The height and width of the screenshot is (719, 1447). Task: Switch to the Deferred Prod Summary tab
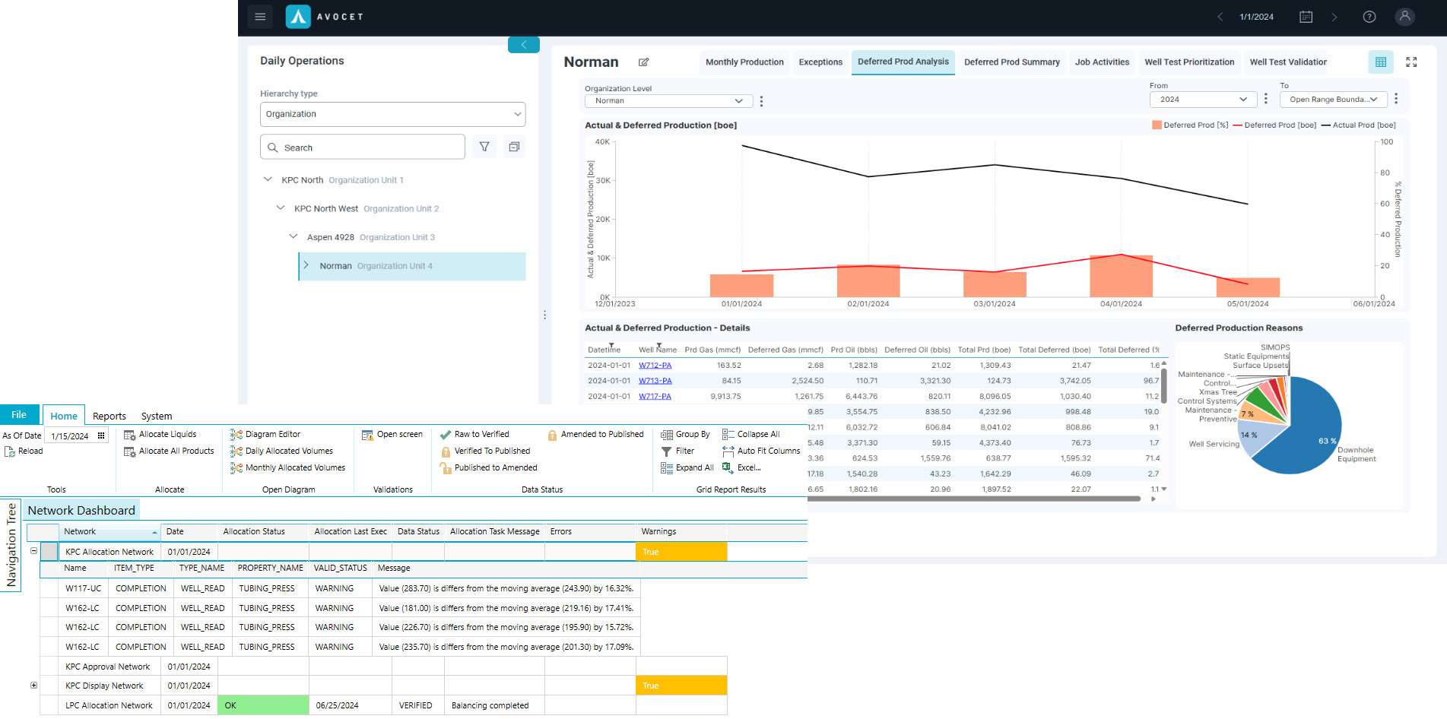1011,62
